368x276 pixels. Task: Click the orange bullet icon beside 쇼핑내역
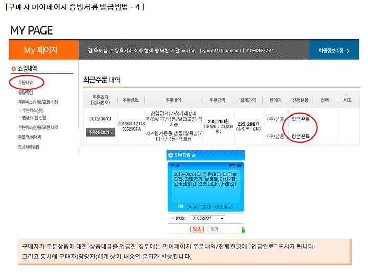[14, 68]
